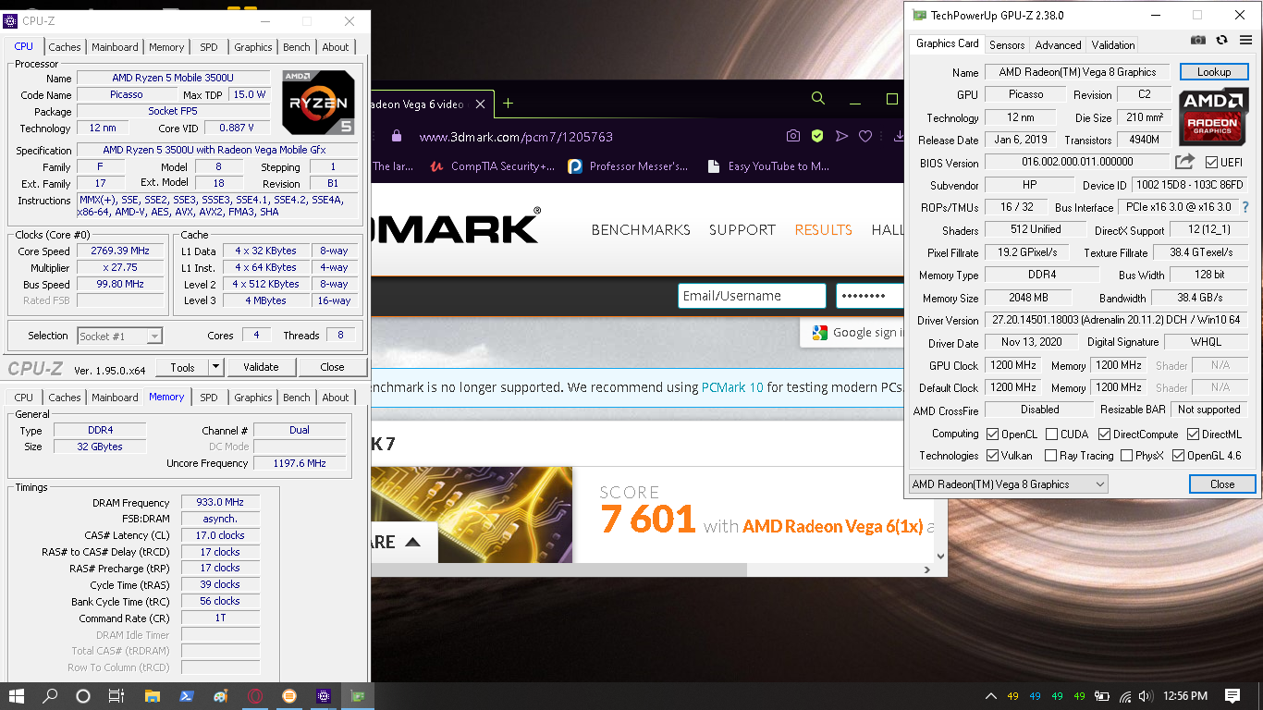Toggle the UEFI checkbox in GPU-Z
Screen dimensions: 1263x710
coord(1211,163)
